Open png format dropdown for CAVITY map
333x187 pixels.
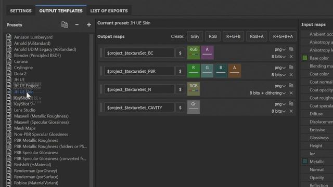click(280, 104)
